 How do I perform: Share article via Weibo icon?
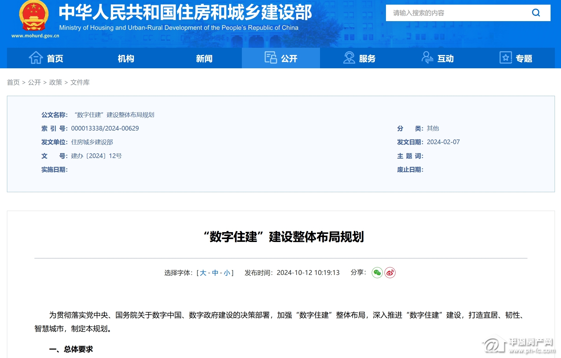click(x=390, y=273)
